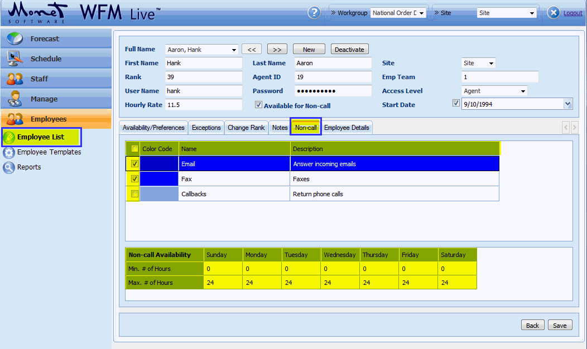Click the Logout X icon
This screenshot has width=587, height=349.
coord(553,13)
